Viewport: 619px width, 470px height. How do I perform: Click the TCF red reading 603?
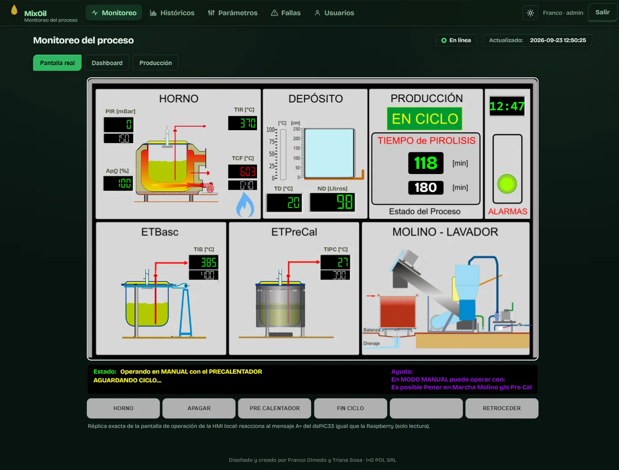tap(243, 172)
